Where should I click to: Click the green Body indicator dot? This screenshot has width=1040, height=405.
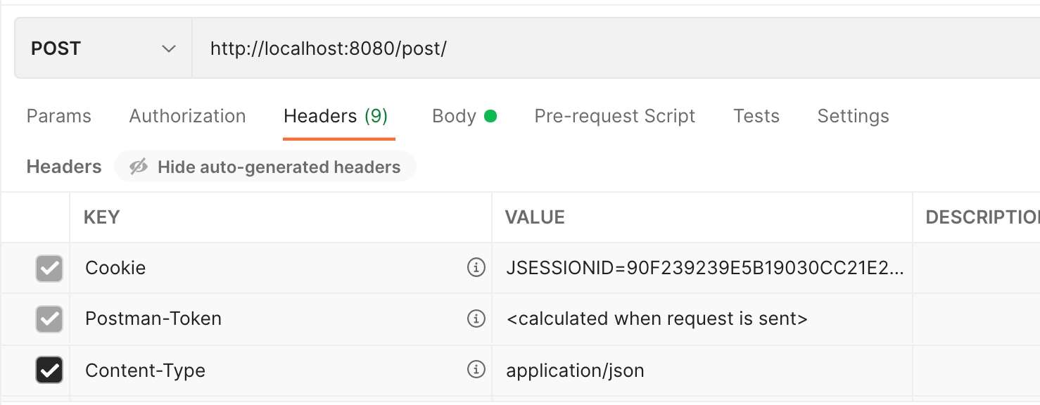click(490, 116)
